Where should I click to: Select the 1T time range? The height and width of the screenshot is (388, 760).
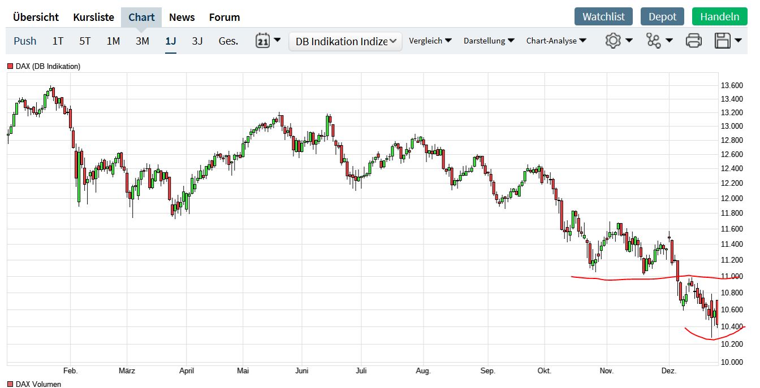point(58,41)
